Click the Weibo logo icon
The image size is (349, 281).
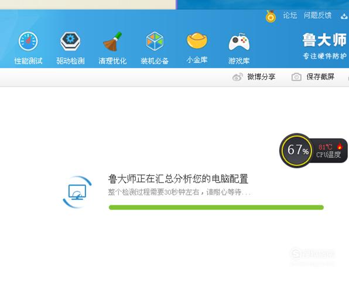238,77
